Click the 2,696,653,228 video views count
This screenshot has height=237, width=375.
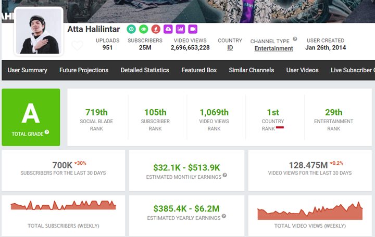[x=190, y=47]
